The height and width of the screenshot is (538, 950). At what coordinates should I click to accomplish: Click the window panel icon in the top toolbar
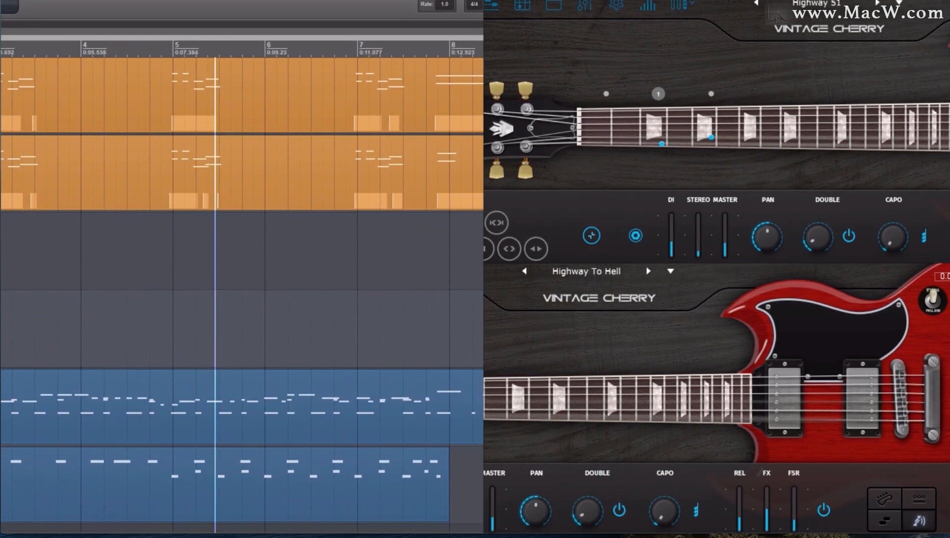554,5
